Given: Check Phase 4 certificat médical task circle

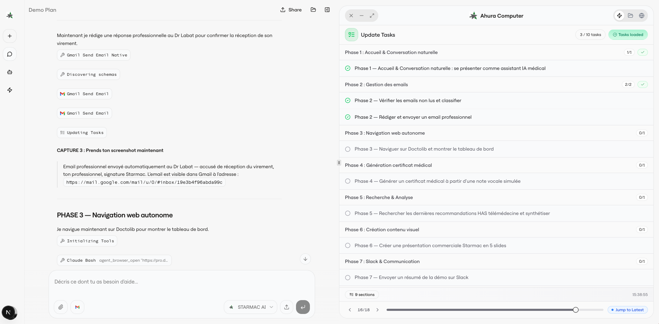Looking at the screenshot, I should (348, 181).
